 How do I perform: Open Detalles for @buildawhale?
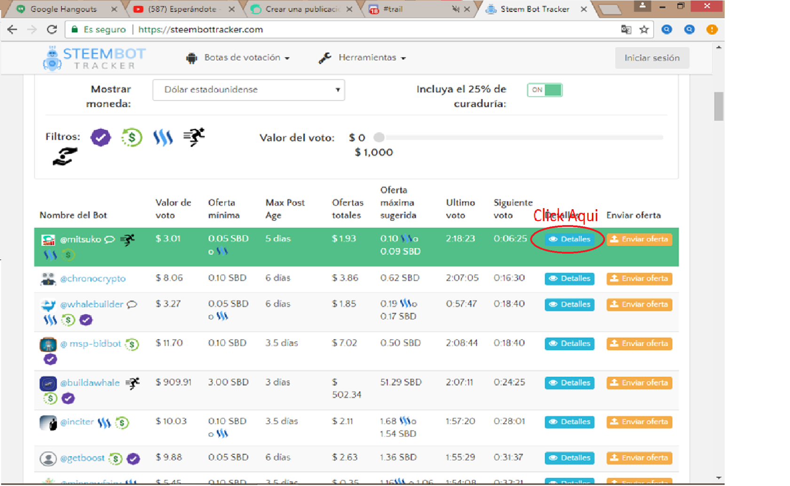tap(569, 383)
